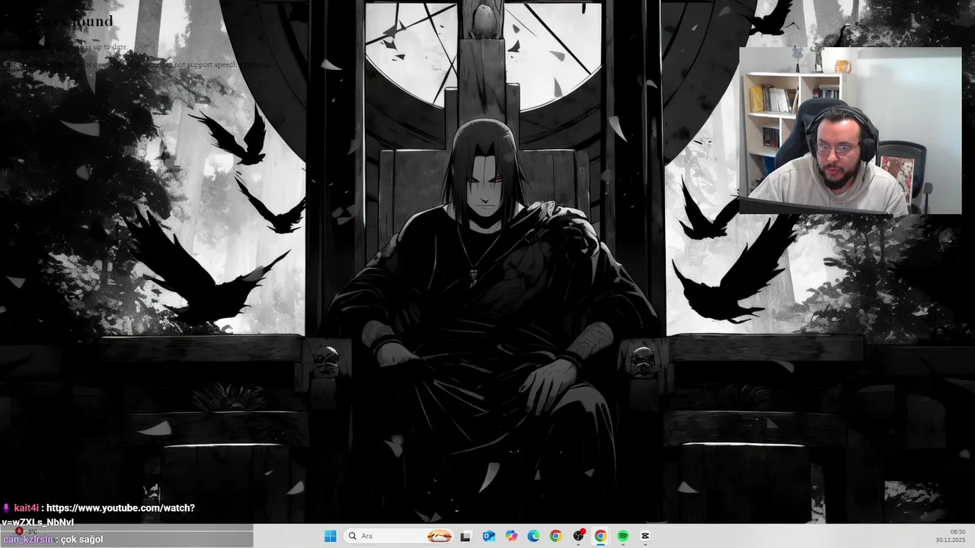Image resolution: width=975 pixels, height=548 pixels.
Task: Launch Outlook from the taskbar
Action: point(488,536)
